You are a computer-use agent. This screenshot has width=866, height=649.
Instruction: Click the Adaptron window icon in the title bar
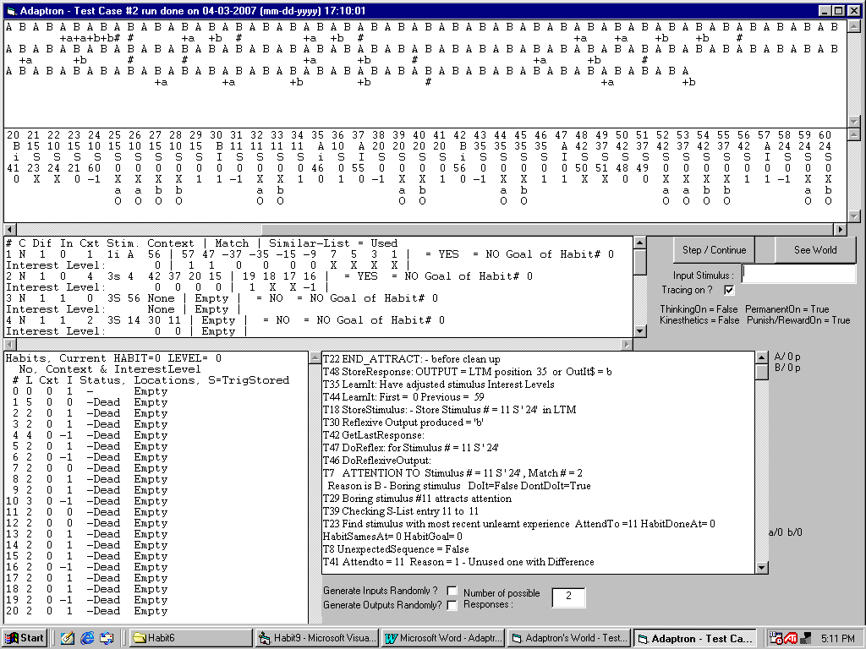point(10,10)
